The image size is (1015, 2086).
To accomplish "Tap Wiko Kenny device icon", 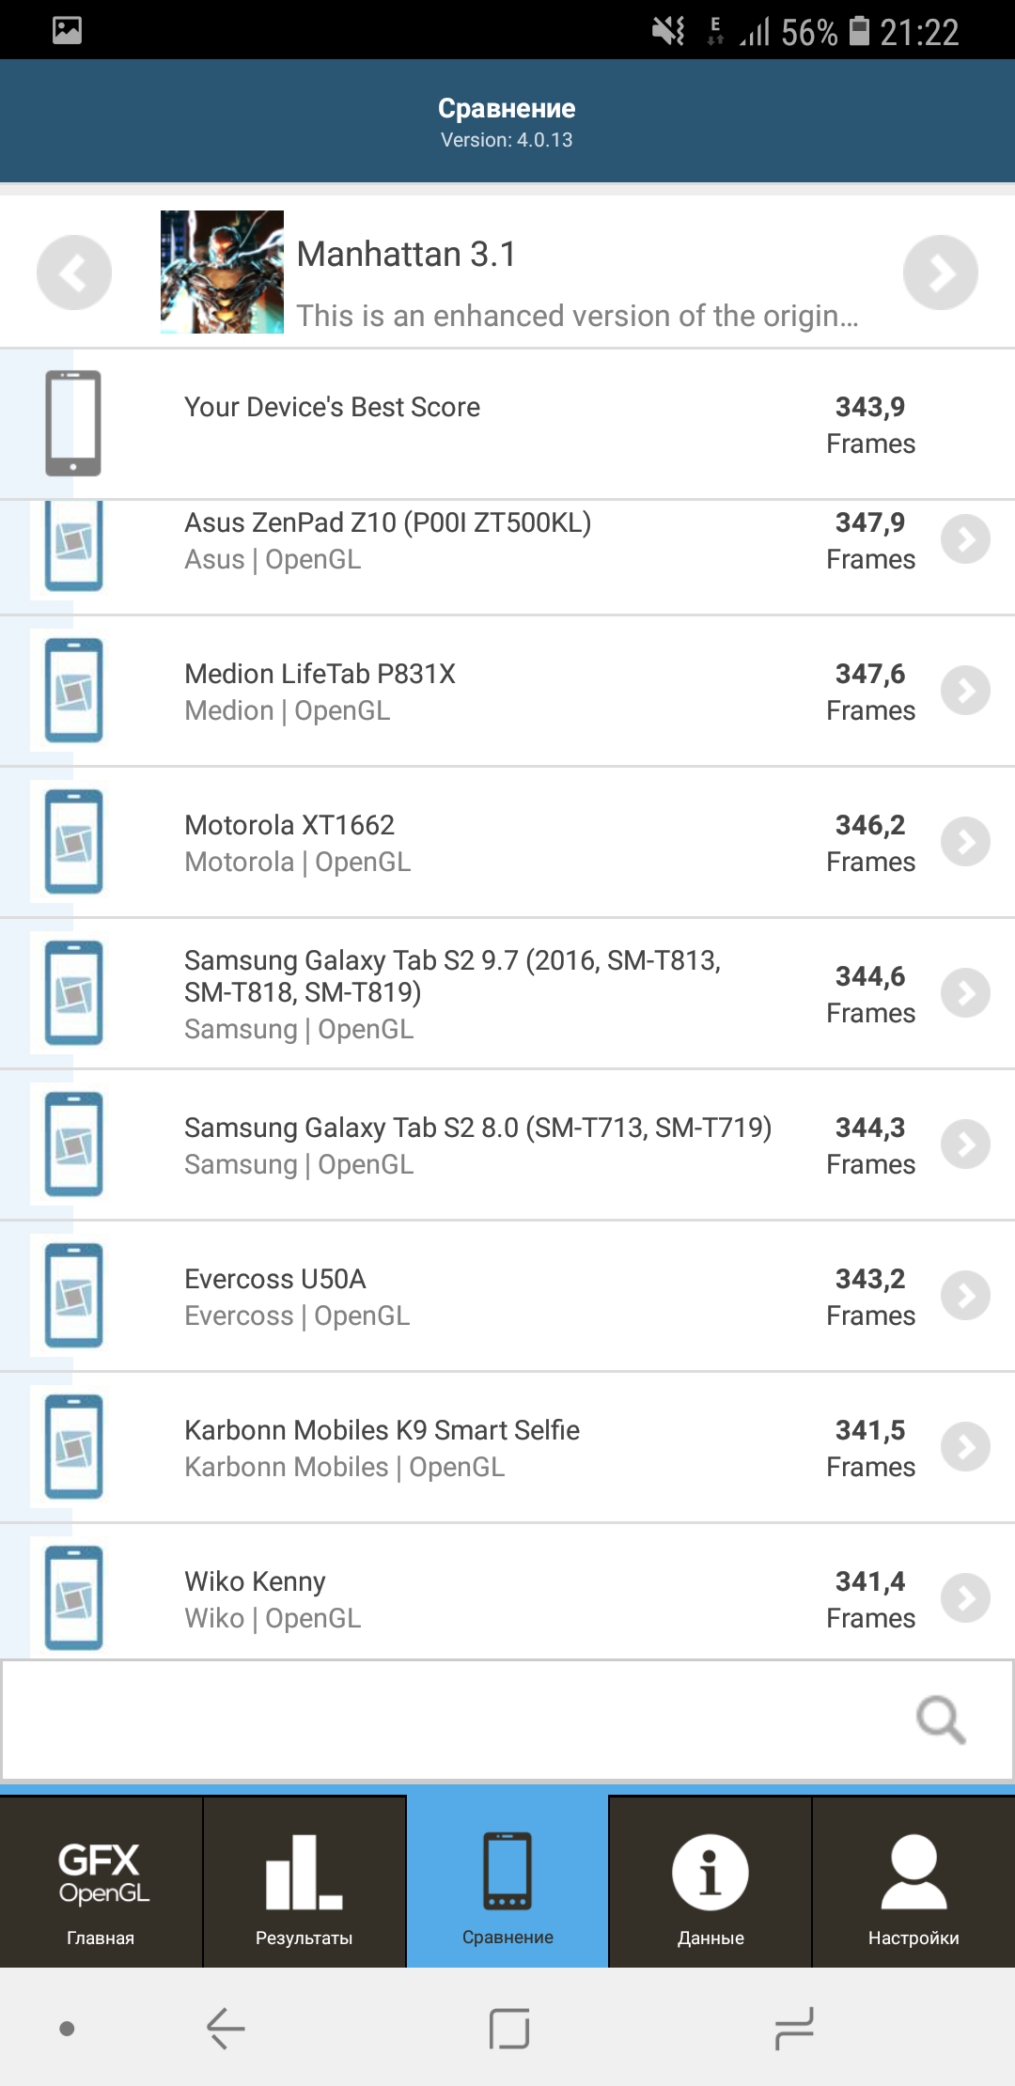I will (x=73, y=1597).
